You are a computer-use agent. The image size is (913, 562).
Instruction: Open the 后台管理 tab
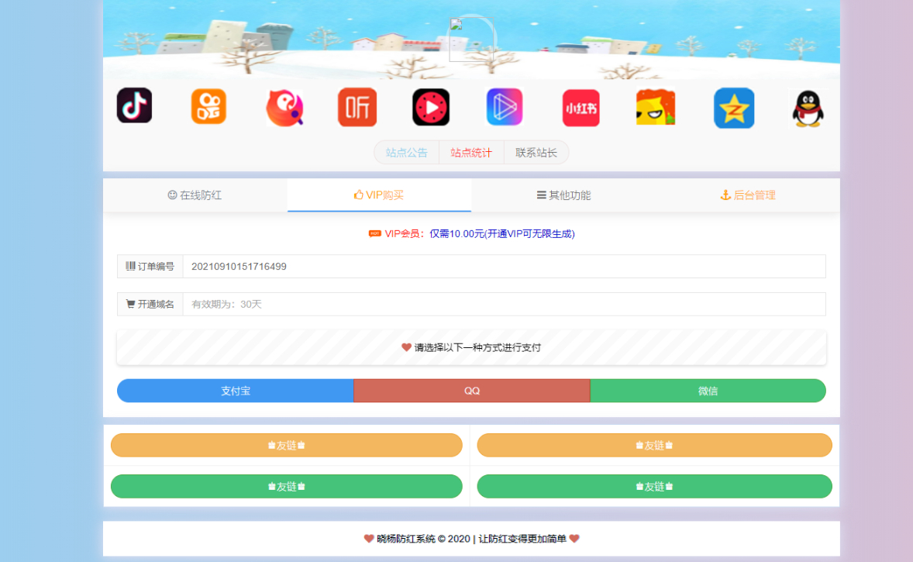[748, 195]
